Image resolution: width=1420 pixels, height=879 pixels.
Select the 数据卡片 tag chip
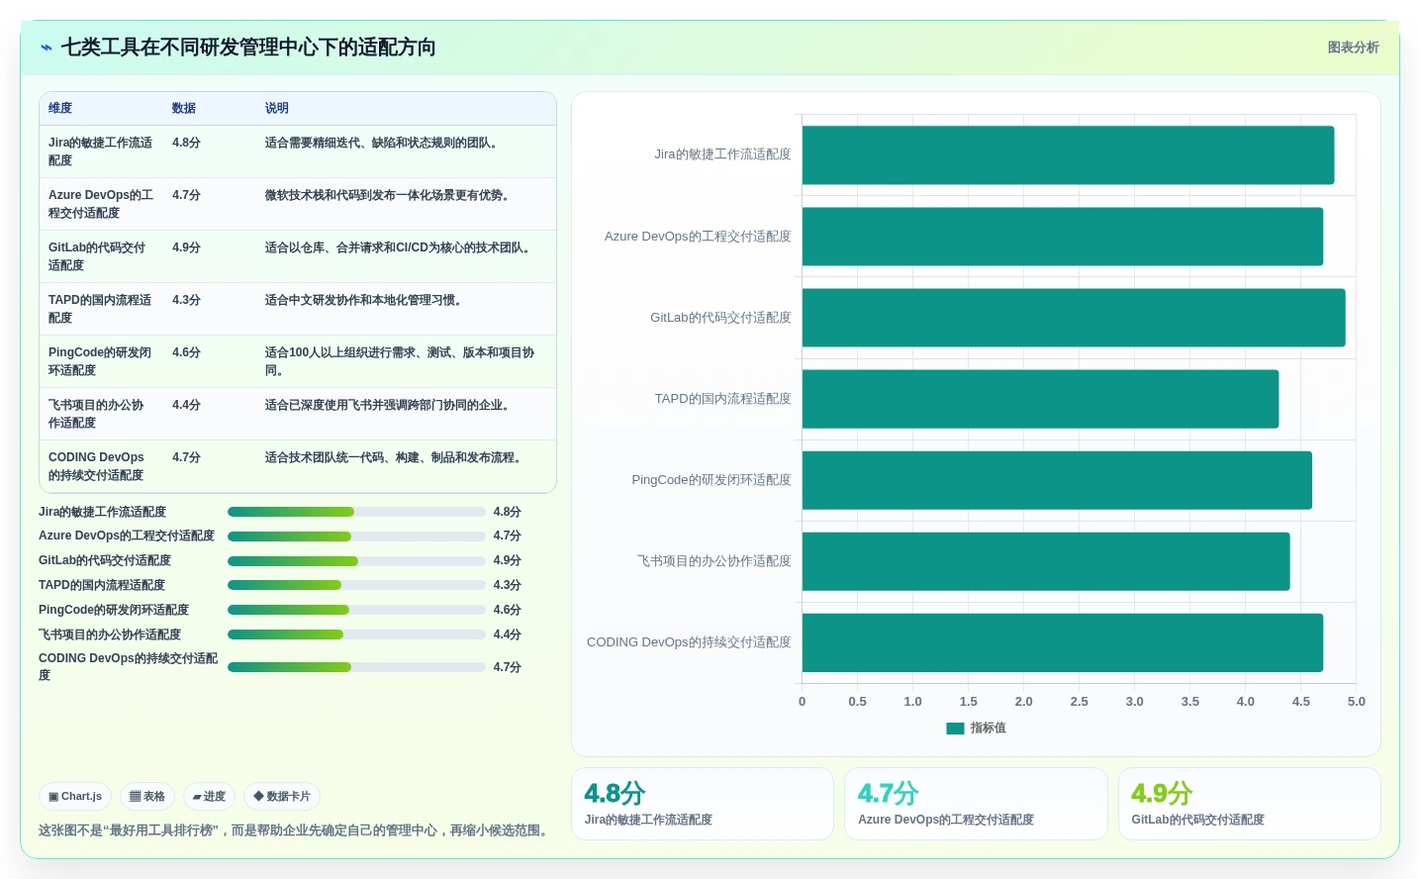(x=282, y=796)
